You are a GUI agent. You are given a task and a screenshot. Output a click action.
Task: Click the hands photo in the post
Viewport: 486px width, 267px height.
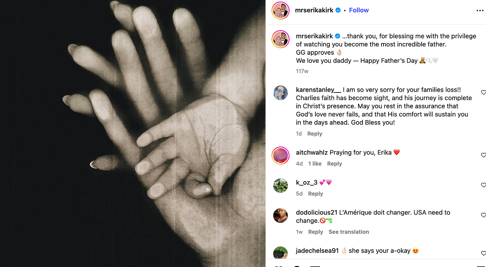(x=133, y=133)
